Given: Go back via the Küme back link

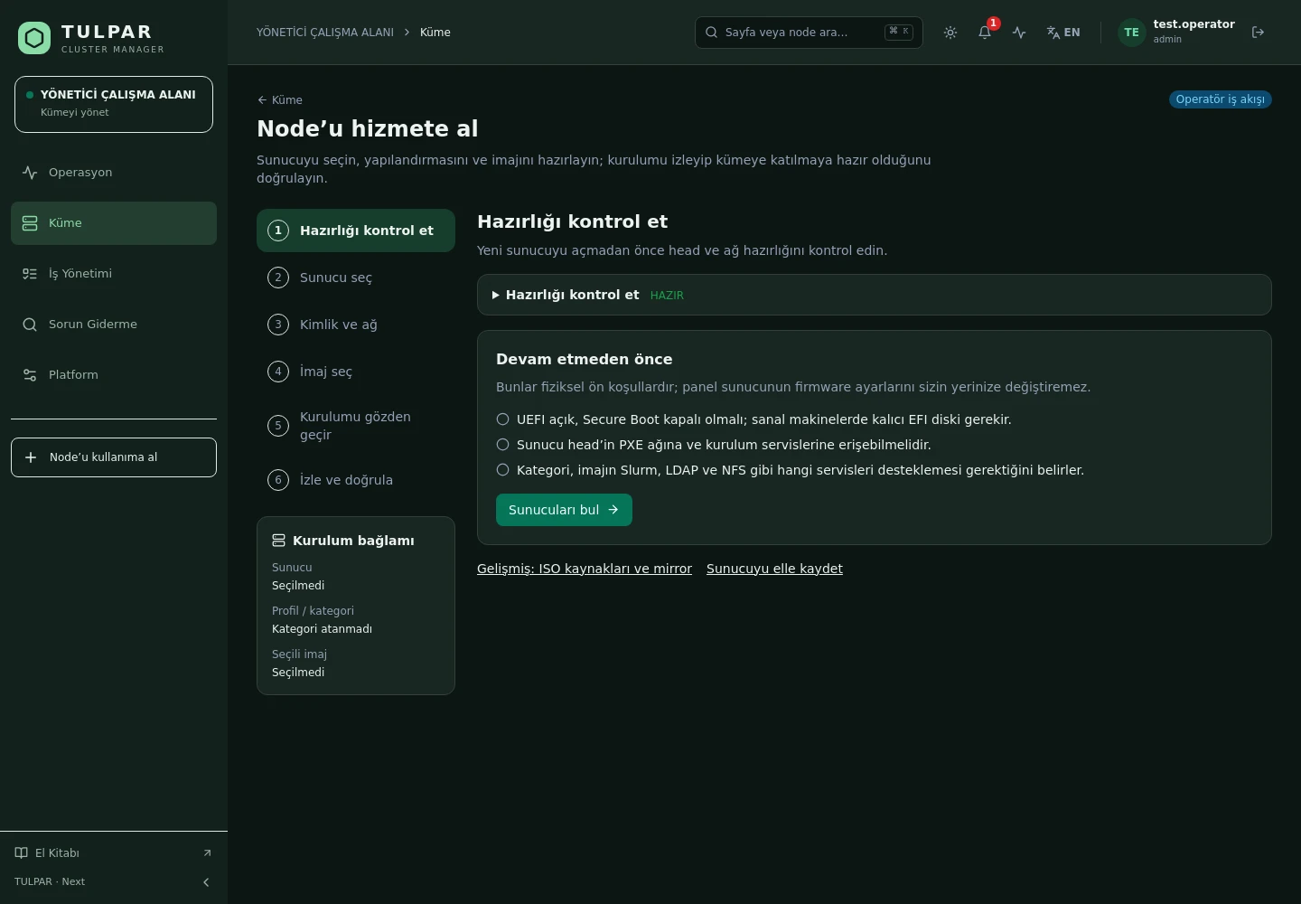Looking at the screenshot, I should (280, 100).
